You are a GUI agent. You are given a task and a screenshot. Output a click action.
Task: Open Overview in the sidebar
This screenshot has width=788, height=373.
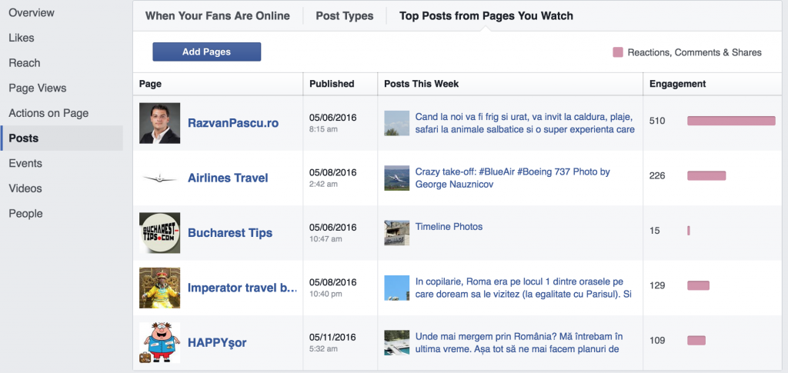pyautogui.click(x=32, y=12)
